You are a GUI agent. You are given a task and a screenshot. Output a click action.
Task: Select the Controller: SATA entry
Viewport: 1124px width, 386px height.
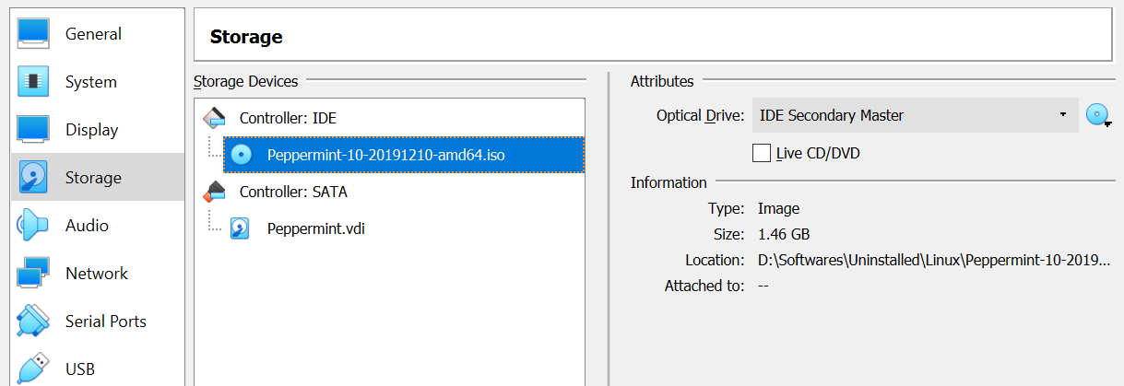(293, 192)
